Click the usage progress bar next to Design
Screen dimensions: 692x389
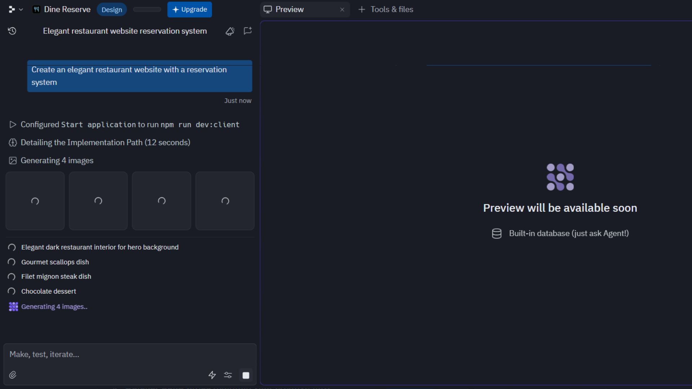point(147,9)
